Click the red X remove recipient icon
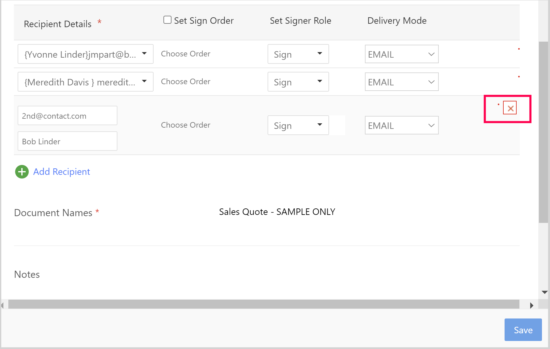Viewport: 550px width, 349px height. pos(510,108)
